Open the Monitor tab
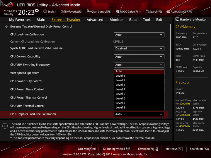Screen dimensions: 211x158 click(116, 20)
